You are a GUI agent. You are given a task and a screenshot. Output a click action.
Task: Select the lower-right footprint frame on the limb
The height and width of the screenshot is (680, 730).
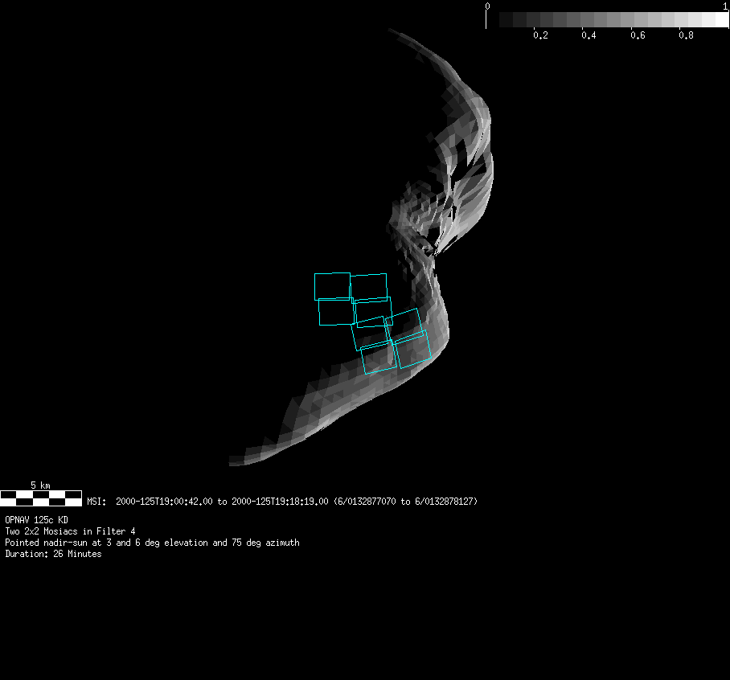point(413,350)
